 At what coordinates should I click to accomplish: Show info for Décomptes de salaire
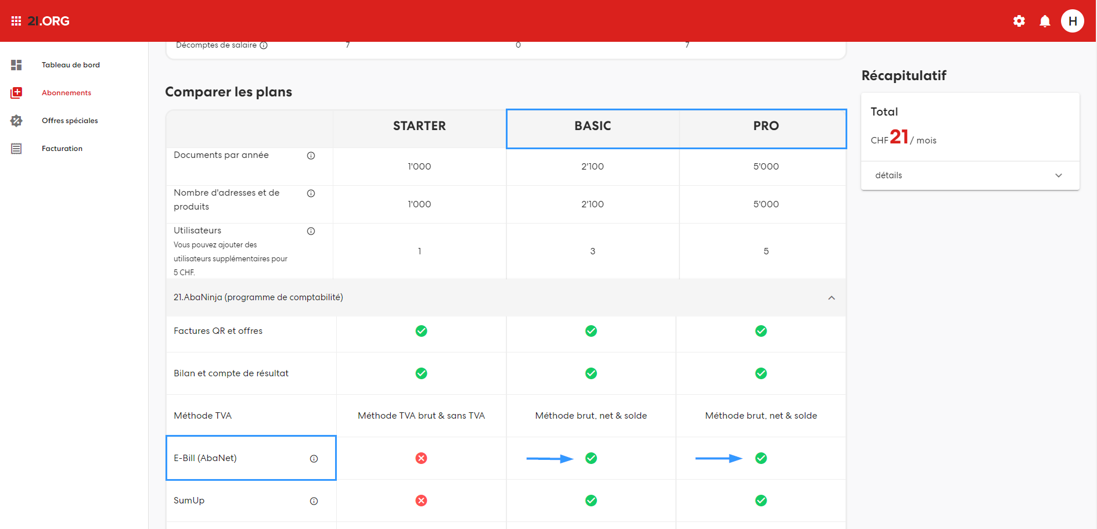[264, 45]
